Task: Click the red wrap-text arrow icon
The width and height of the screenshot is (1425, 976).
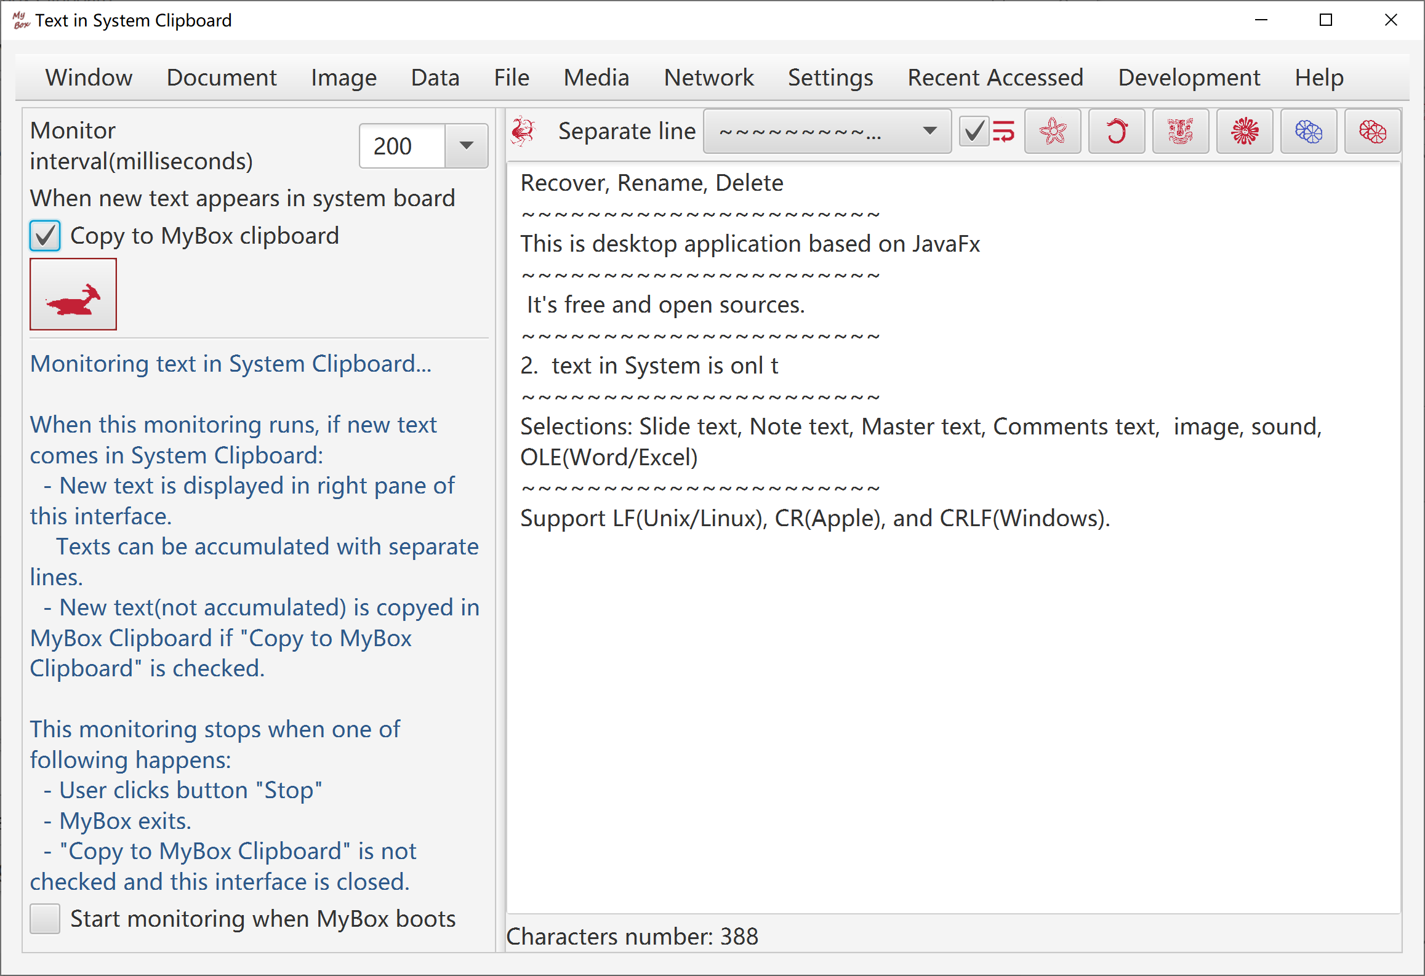Action: tap(1004, 131)
